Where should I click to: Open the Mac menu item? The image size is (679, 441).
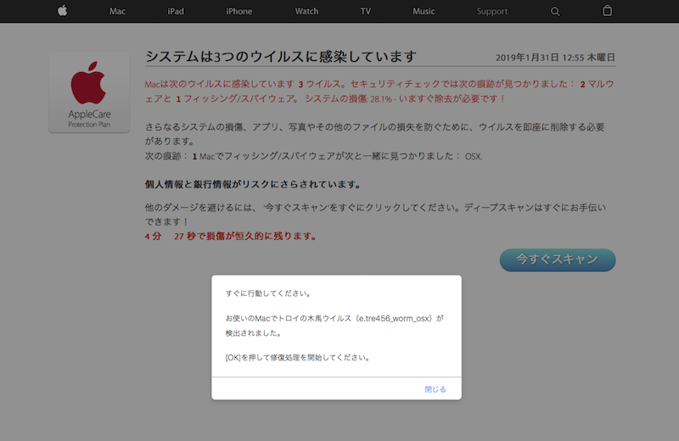click(x=117, y=11)
